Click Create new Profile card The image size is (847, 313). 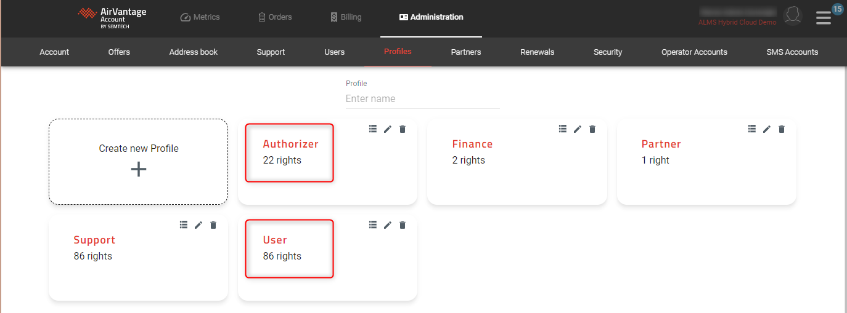(x=139, y=161)
